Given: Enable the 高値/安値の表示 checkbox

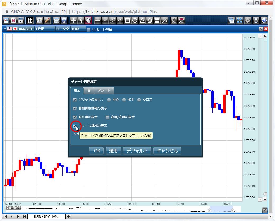Looking at the screenshot, I should pos(107,117).
